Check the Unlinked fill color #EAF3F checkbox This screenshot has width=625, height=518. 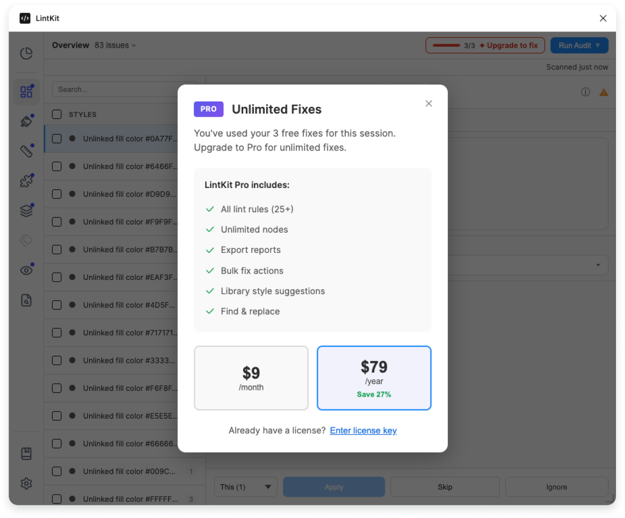57,277
